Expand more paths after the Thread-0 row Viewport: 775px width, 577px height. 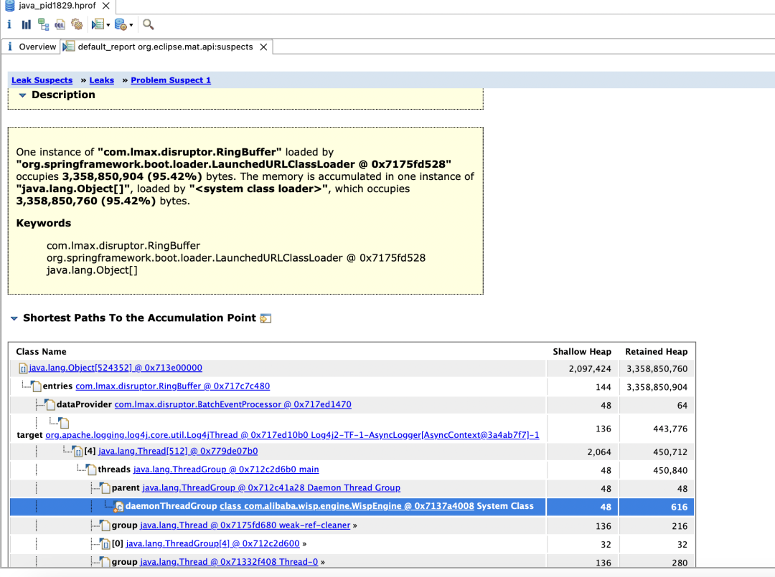point(323,562)
